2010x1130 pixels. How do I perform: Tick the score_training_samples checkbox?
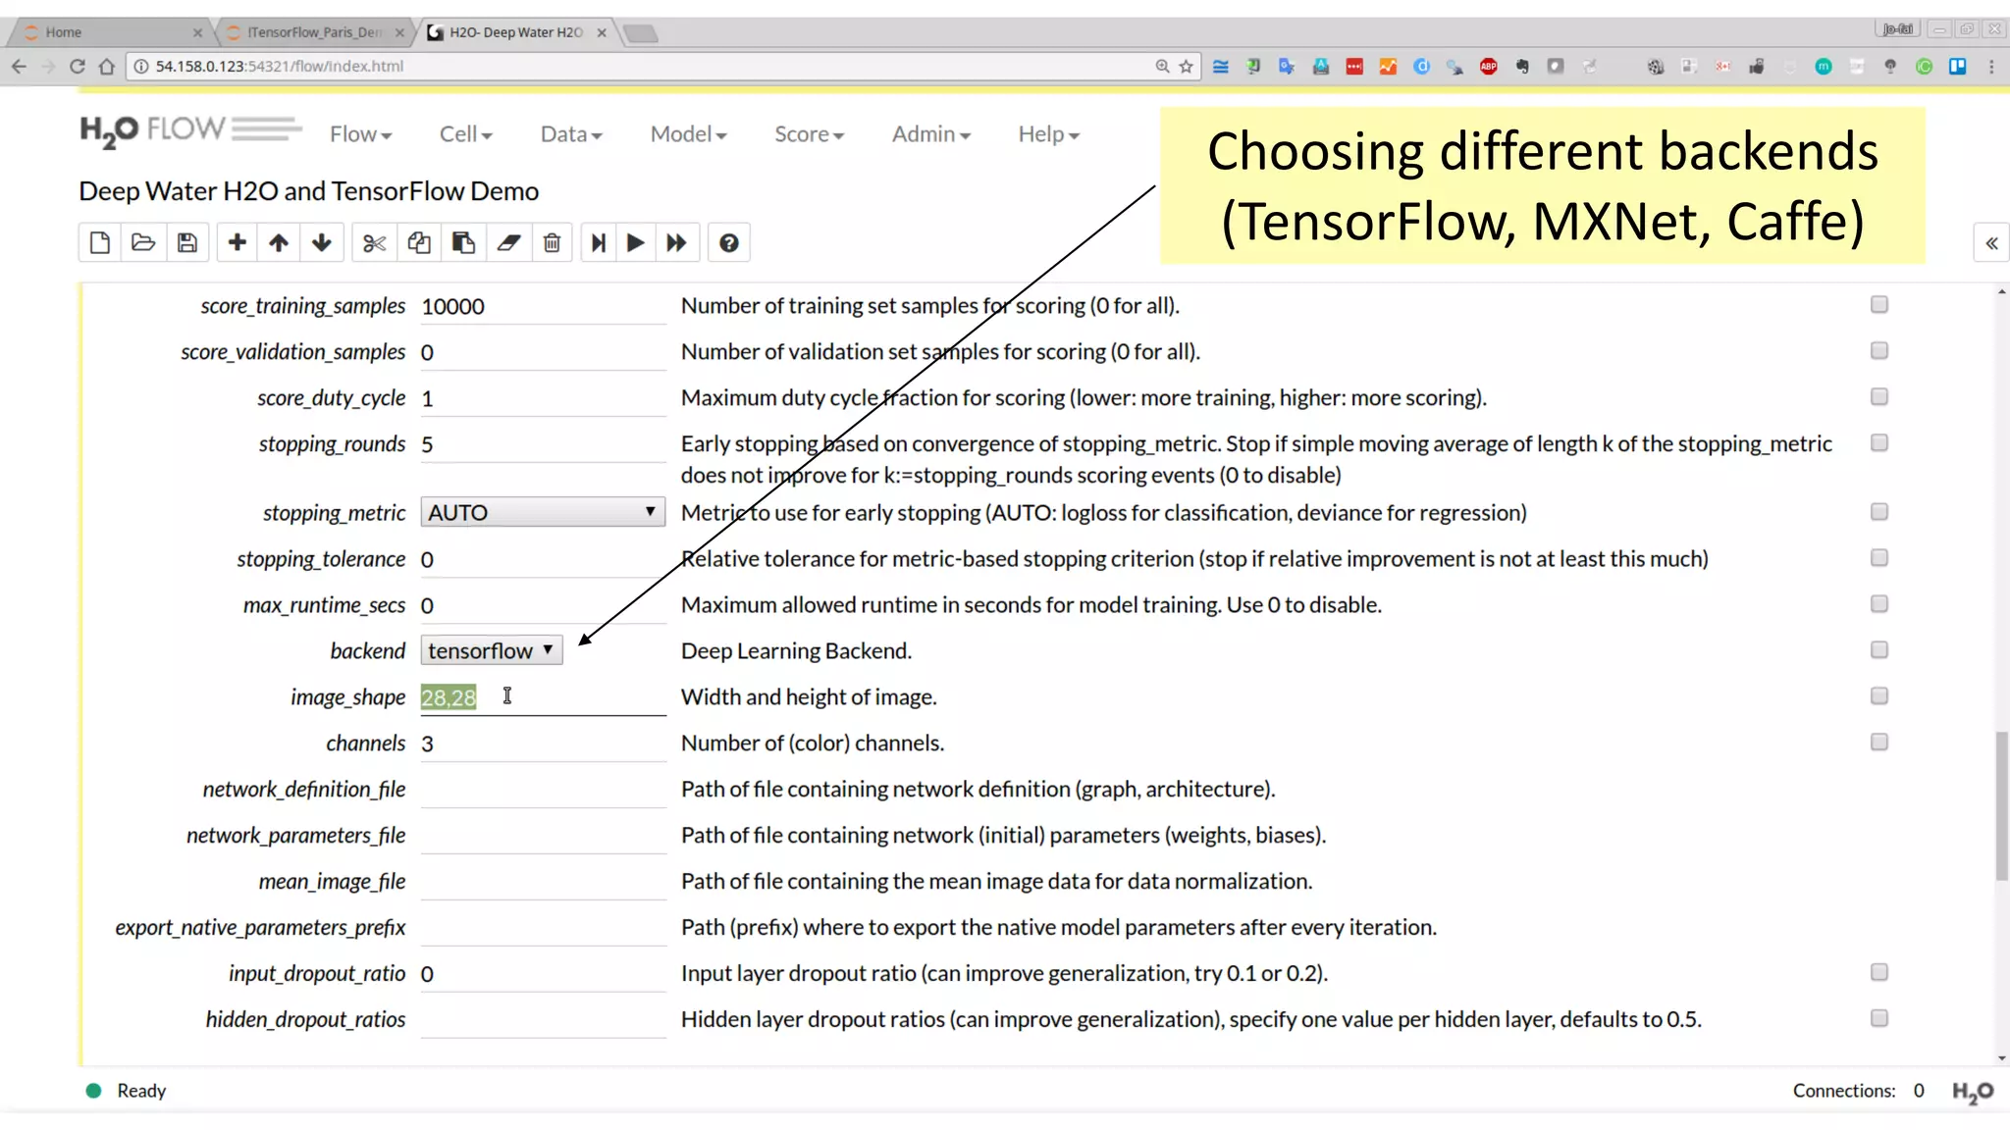click(x=1878, y=304)
